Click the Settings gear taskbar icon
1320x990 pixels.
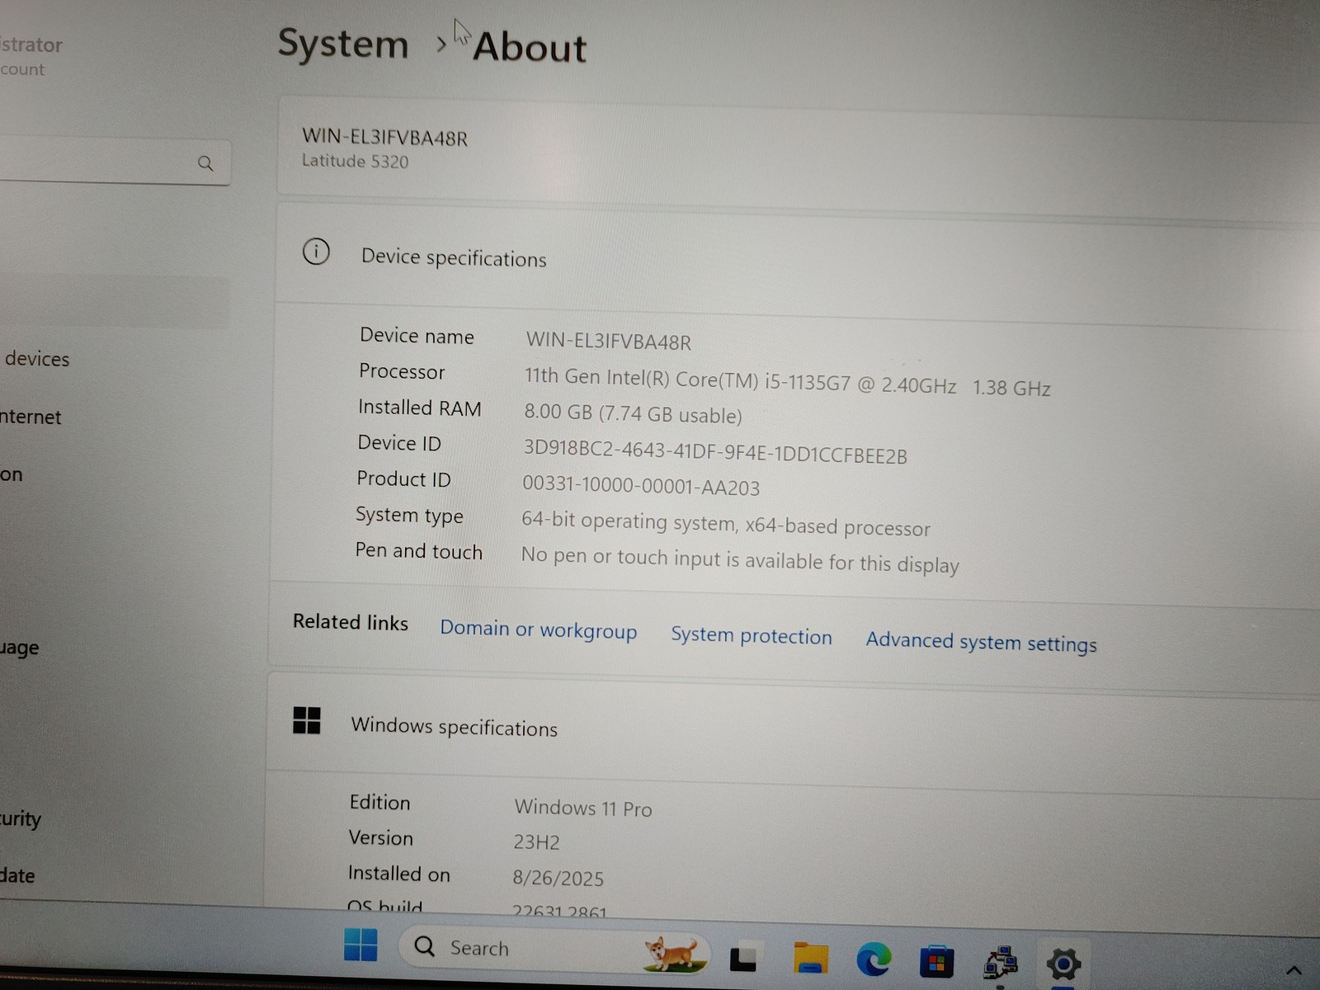tap(1063, 964)
